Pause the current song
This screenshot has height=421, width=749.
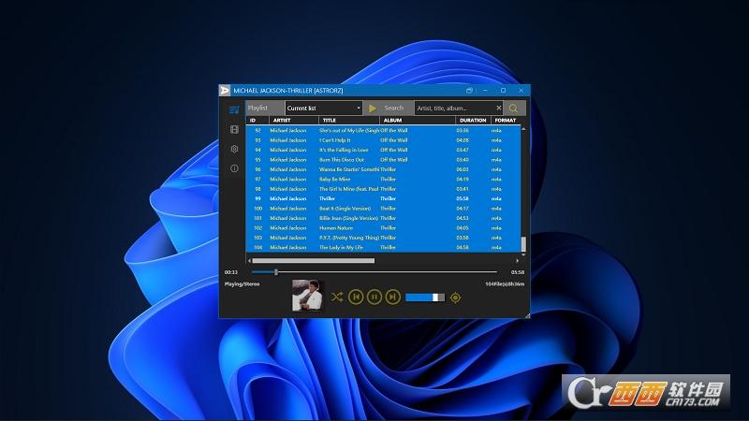coord(374,297)
